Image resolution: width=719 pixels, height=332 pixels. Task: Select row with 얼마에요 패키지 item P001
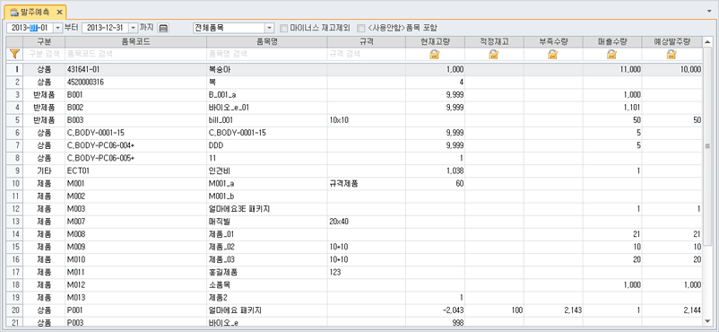coord(355,310)
